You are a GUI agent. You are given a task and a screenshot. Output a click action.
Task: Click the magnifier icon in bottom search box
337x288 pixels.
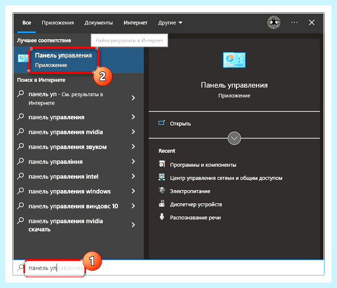pos(21,267)
